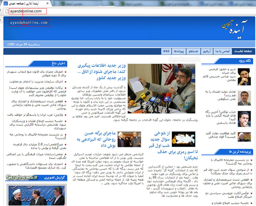256x206 pixels.
Task: Open news احمدی نژاد مسئولان دانشگاهش را منصوب کرد
Action: [37, 166]
